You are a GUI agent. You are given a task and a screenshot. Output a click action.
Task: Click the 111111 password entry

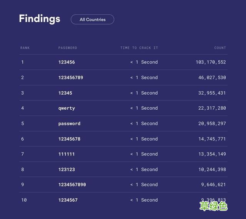66,154
